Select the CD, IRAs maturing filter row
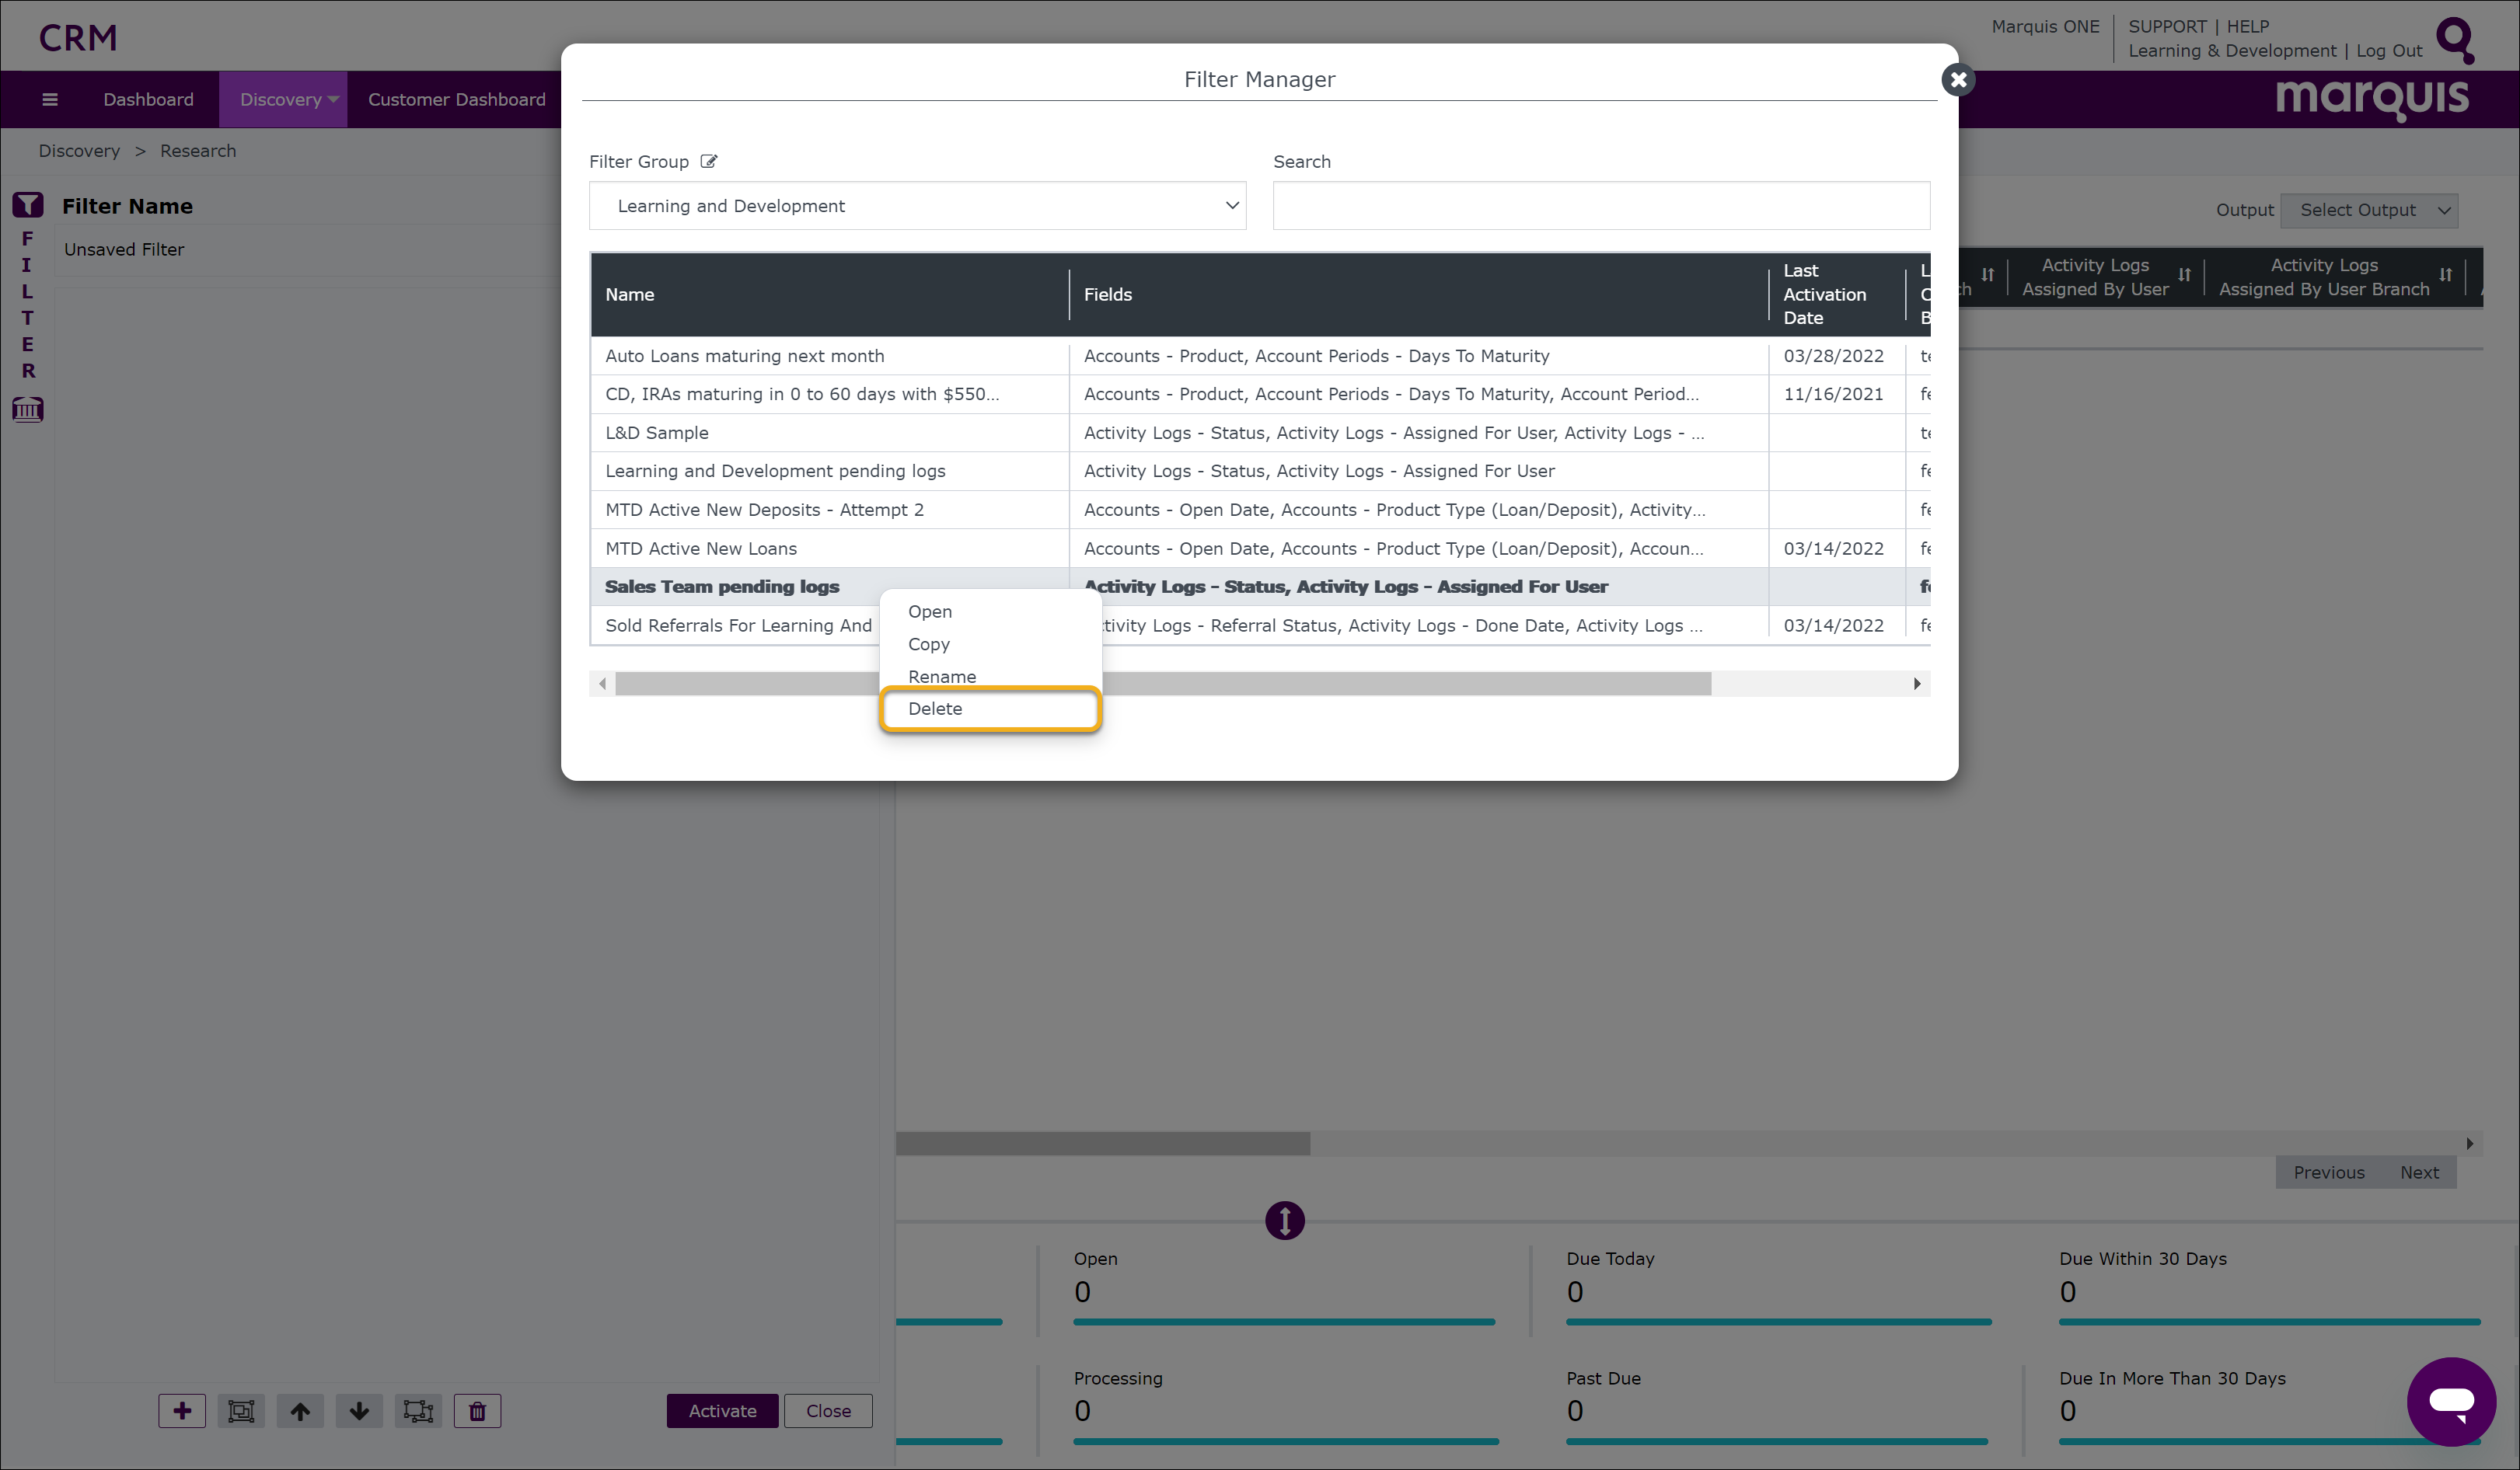Viewport: 2520px width, 1470px height. (x=1259, y=394)
